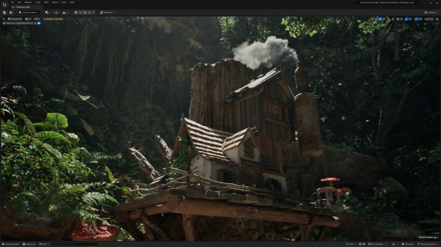Open the Add content quick-add dropdown
This screenshot has width=441, height=247.
[48, 13]
